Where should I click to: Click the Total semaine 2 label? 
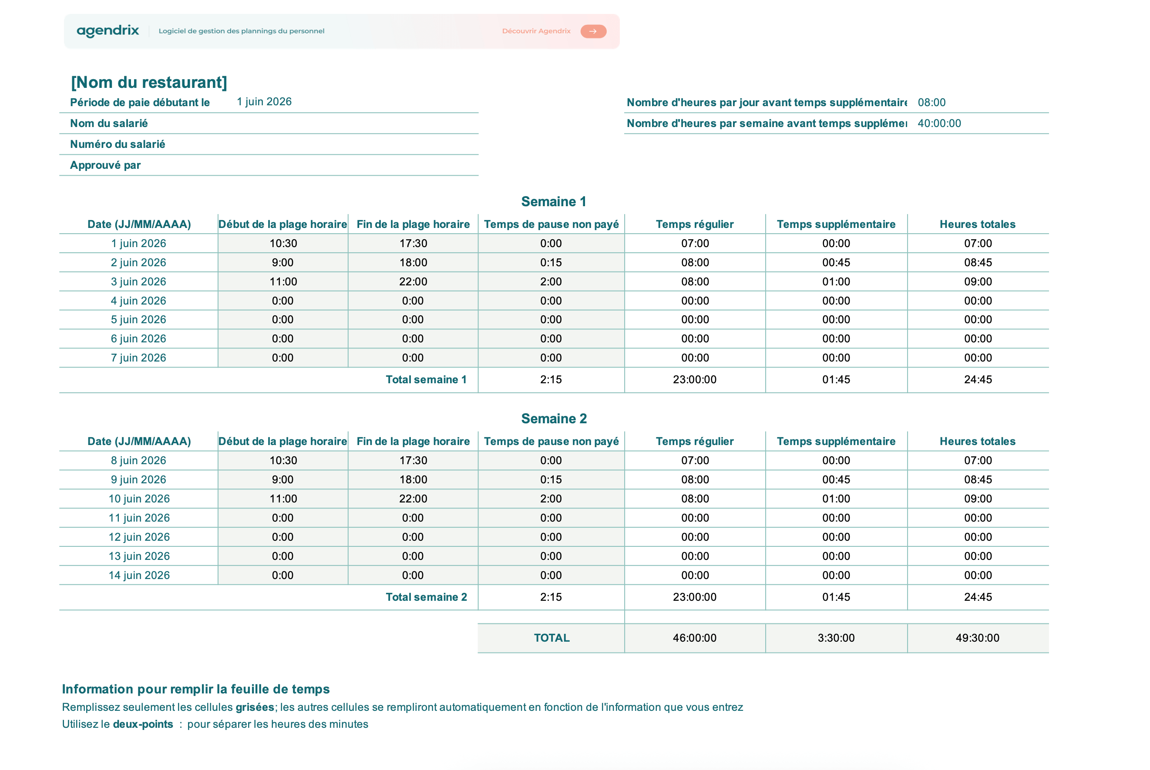pyautogui.click(x=426, y=597)
